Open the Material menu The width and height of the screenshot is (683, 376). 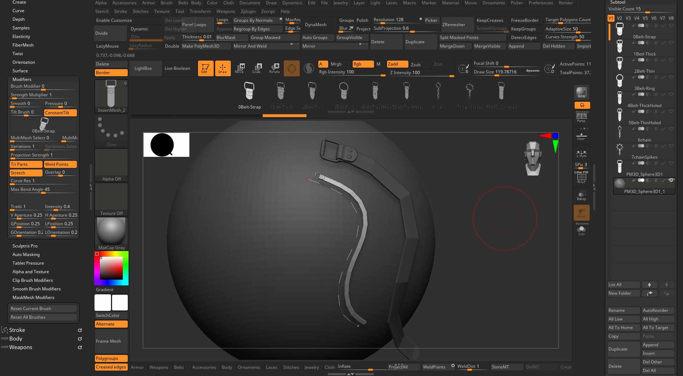(x=450, y=3)
